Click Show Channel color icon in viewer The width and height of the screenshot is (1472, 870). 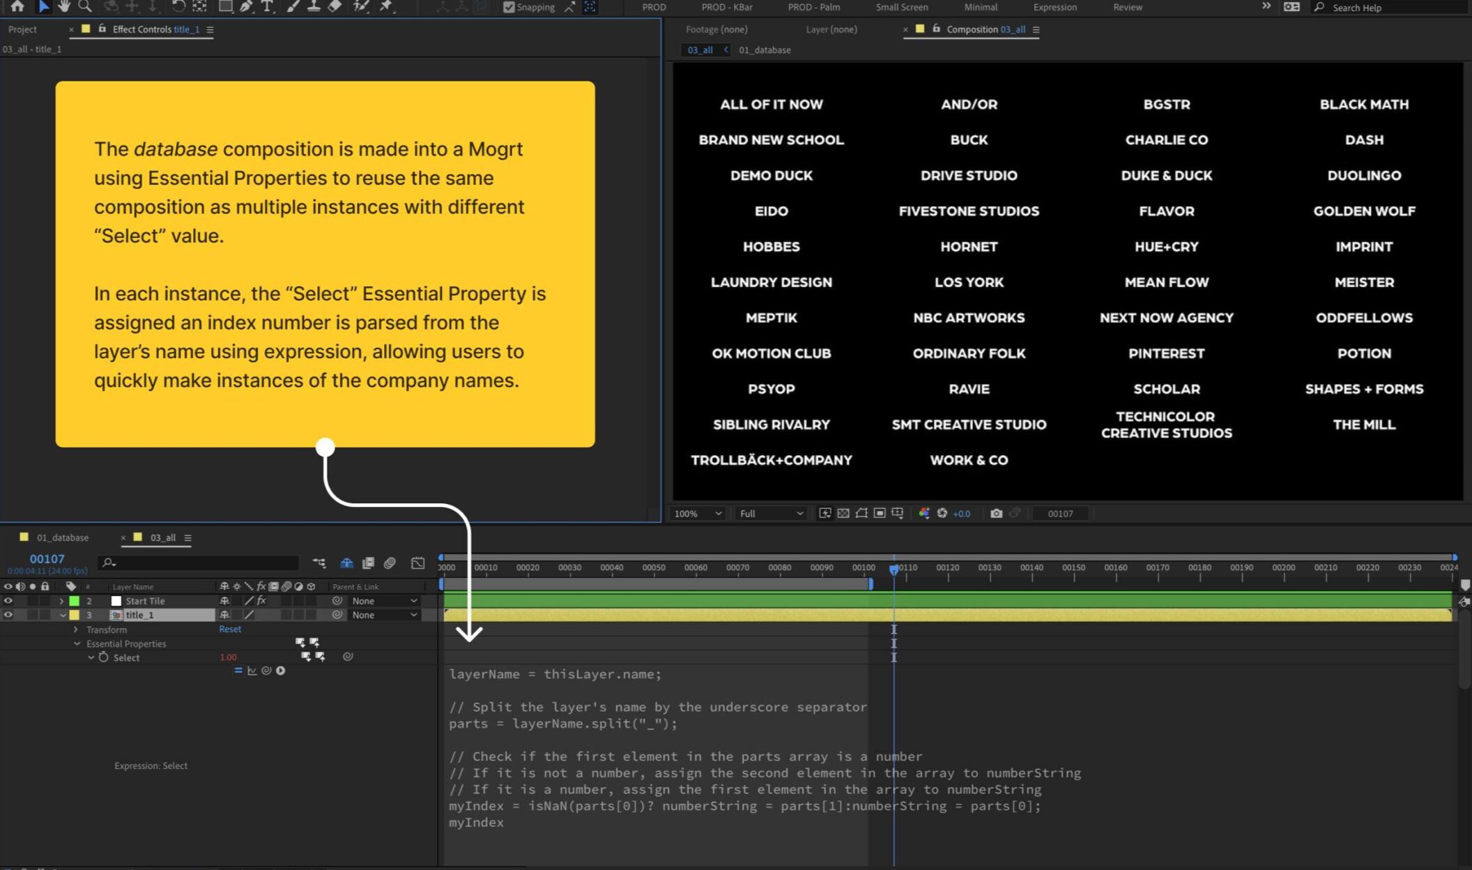[924, 513]
